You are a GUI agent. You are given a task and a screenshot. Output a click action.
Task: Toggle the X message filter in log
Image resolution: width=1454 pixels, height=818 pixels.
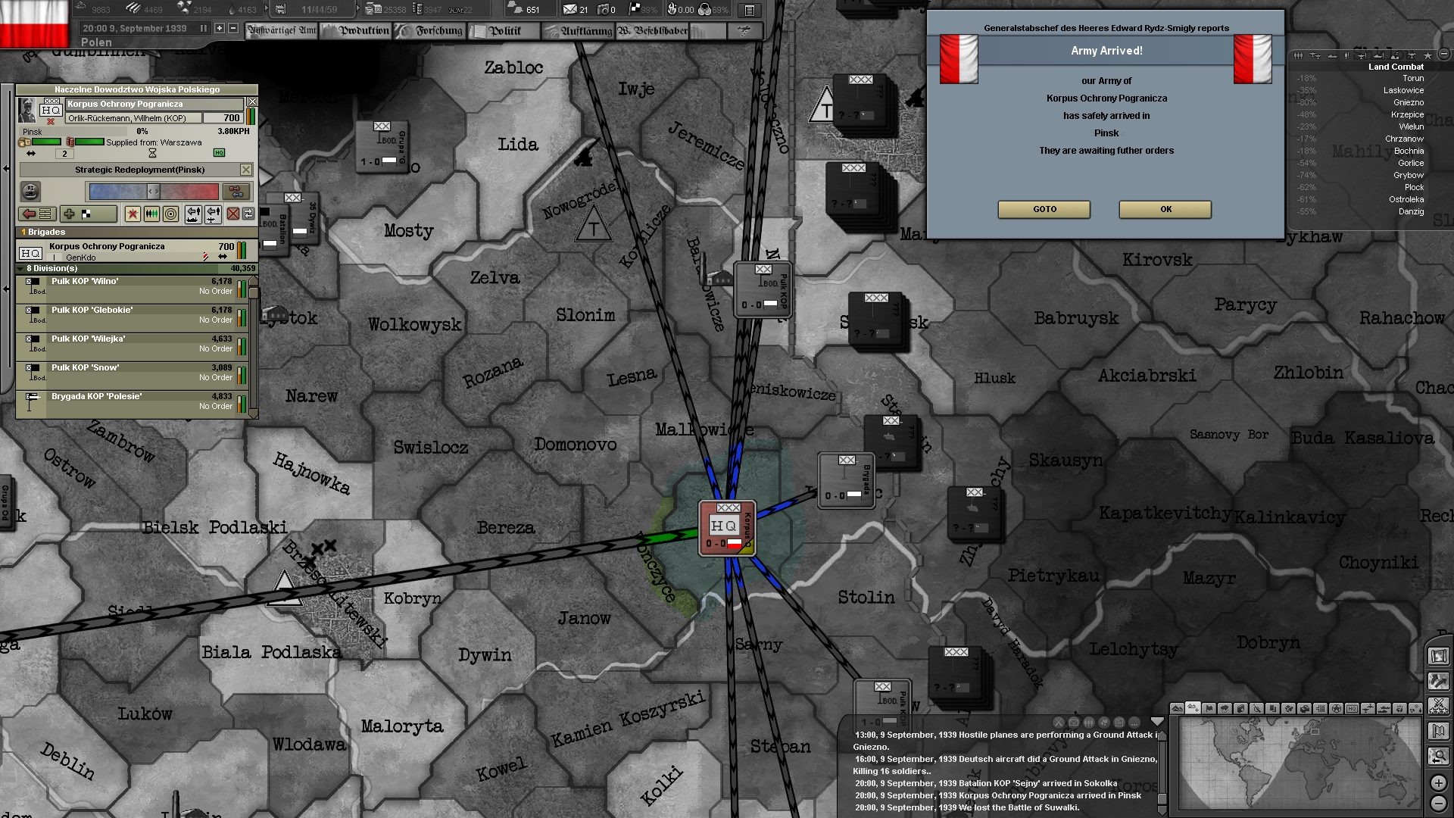tap(1059, 723)
